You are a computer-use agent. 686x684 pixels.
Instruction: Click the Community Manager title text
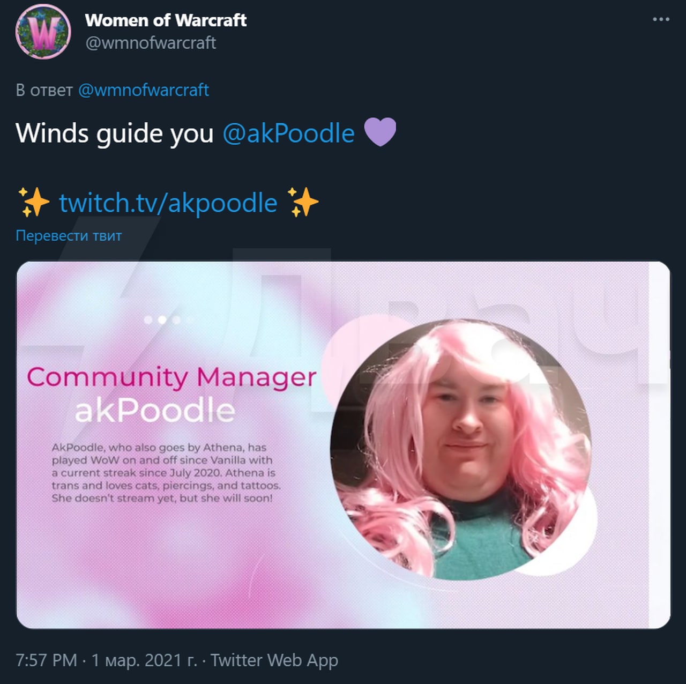point(171,377)
